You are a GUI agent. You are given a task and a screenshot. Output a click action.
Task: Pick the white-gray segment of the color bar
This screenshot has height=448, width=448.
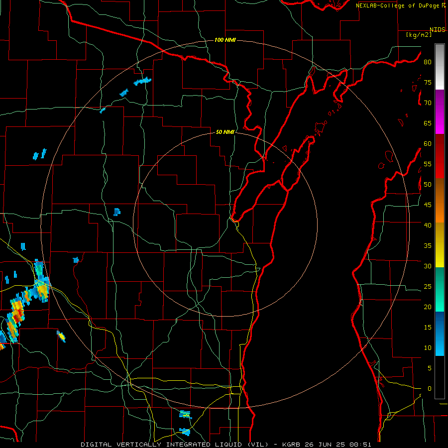coord(440,67)
